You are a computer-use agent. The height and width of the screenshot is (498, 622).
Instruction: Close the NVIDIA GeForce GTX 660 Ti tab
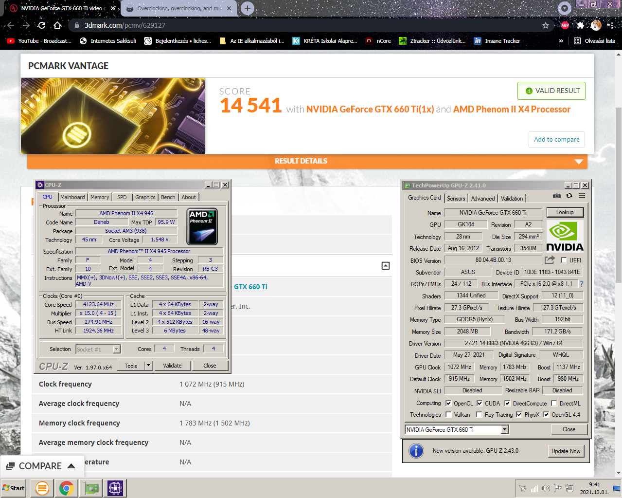tap(113, 8)
